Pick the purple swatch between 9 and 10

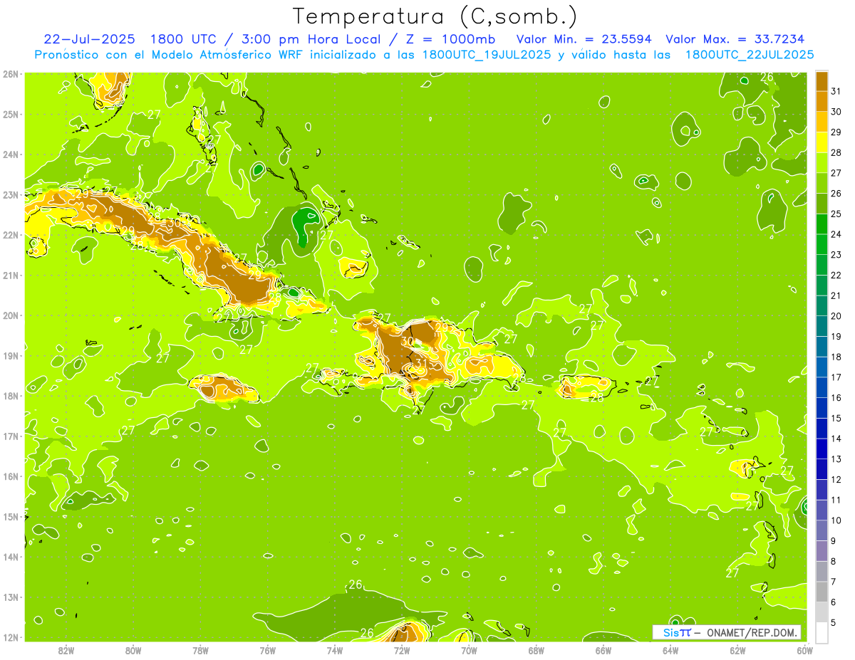click(x=822, y=530)
